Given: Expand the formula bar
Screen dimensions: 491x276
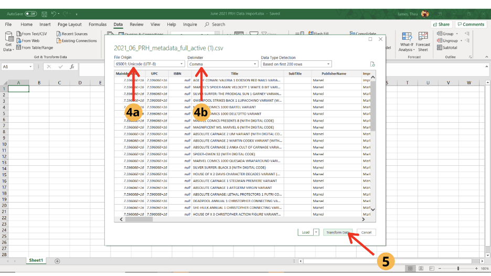Looking at the screenshot, I should tap(487, 67).
